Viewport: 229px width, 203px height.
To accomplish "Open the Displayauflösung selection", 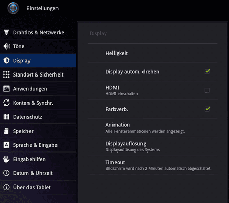I will coord(152,146).
